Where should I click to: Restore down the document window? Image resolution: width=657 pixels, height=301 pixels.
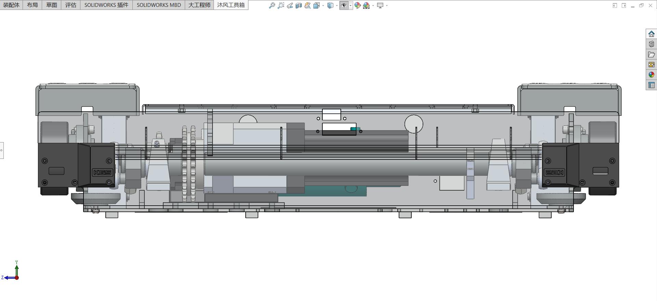642,5
